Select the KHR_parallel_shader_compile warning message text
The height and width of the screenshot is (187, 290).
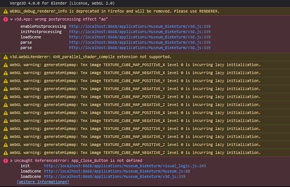[x=90, y=57]
